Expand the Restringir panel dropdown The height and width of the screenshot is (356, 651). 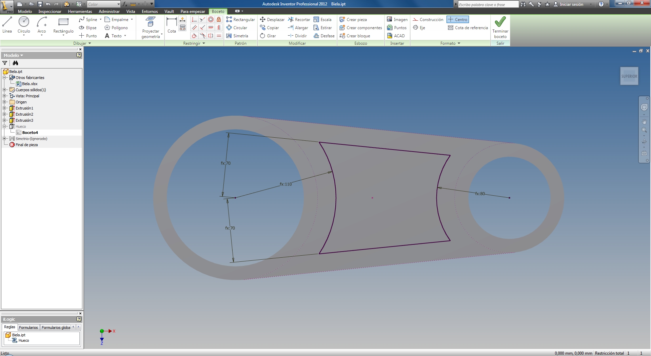point(204,43)
